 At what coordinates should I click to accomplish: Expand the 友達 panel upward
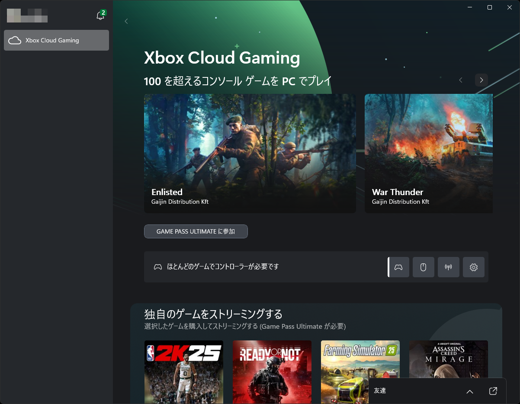tap(469, 391)
